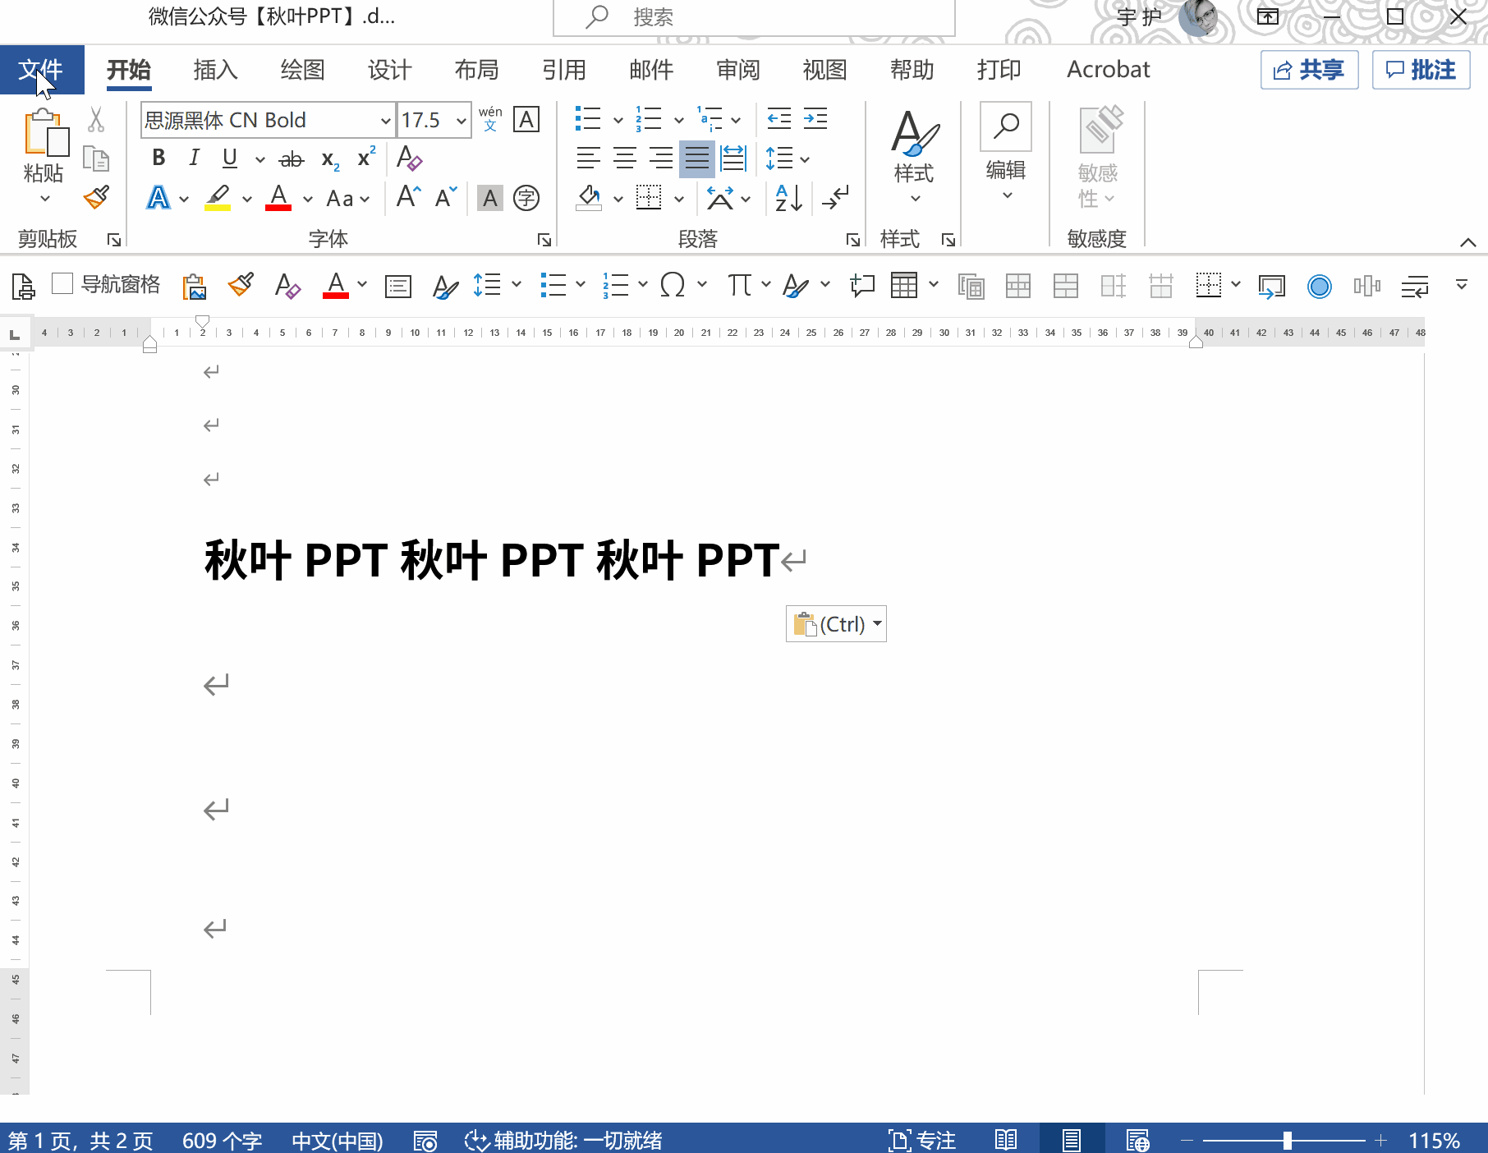Toggle Italic formatting
The height and width of the screenshot is (1153, 1488).
pos(194,158)
